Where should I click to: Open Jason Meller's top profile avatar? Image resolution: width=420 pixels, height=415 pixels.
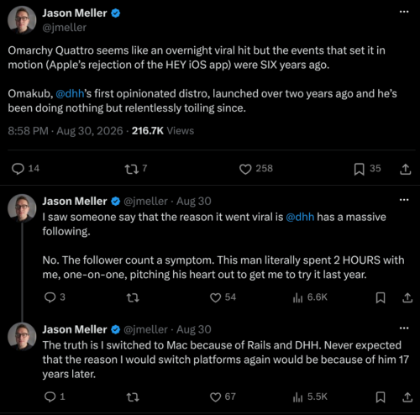[22, 20]
